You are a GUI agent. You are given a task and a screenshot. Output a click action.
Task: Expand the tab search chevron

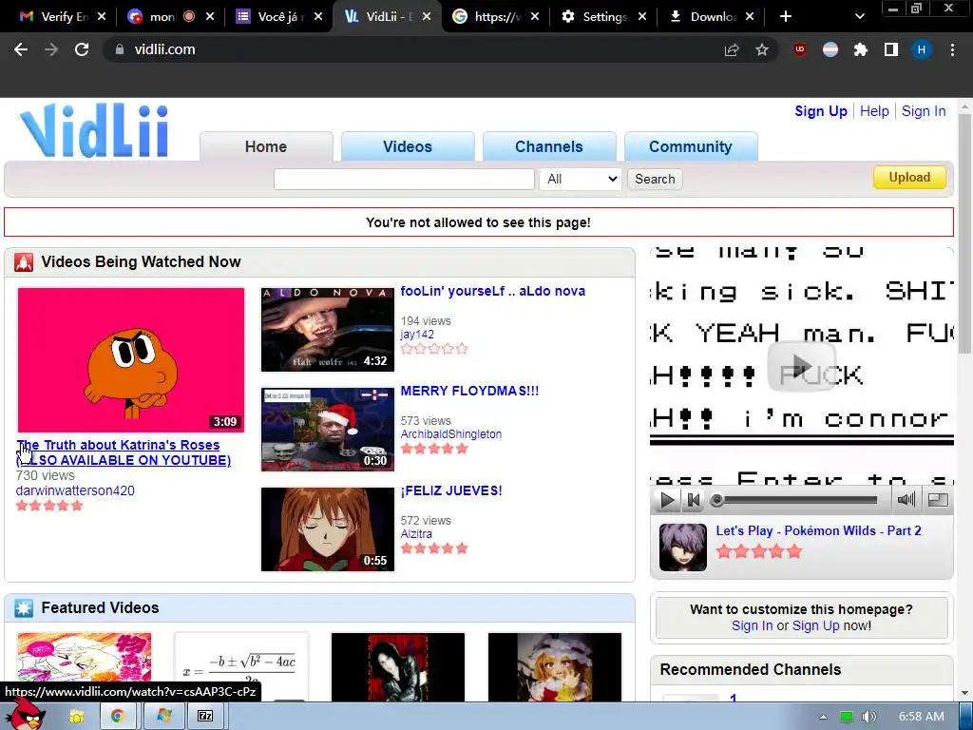click(x=859, y=17)
